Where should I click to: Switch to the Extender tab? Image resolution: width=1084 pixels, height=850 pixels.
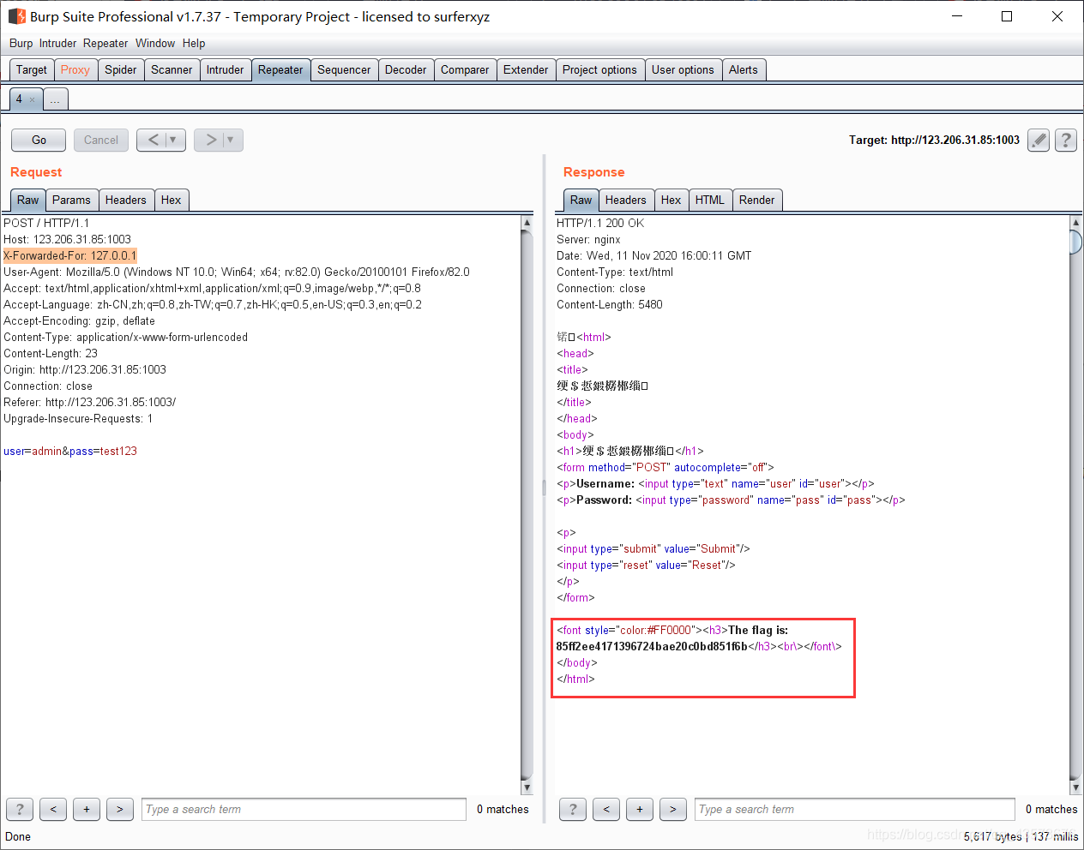(526, 70)
